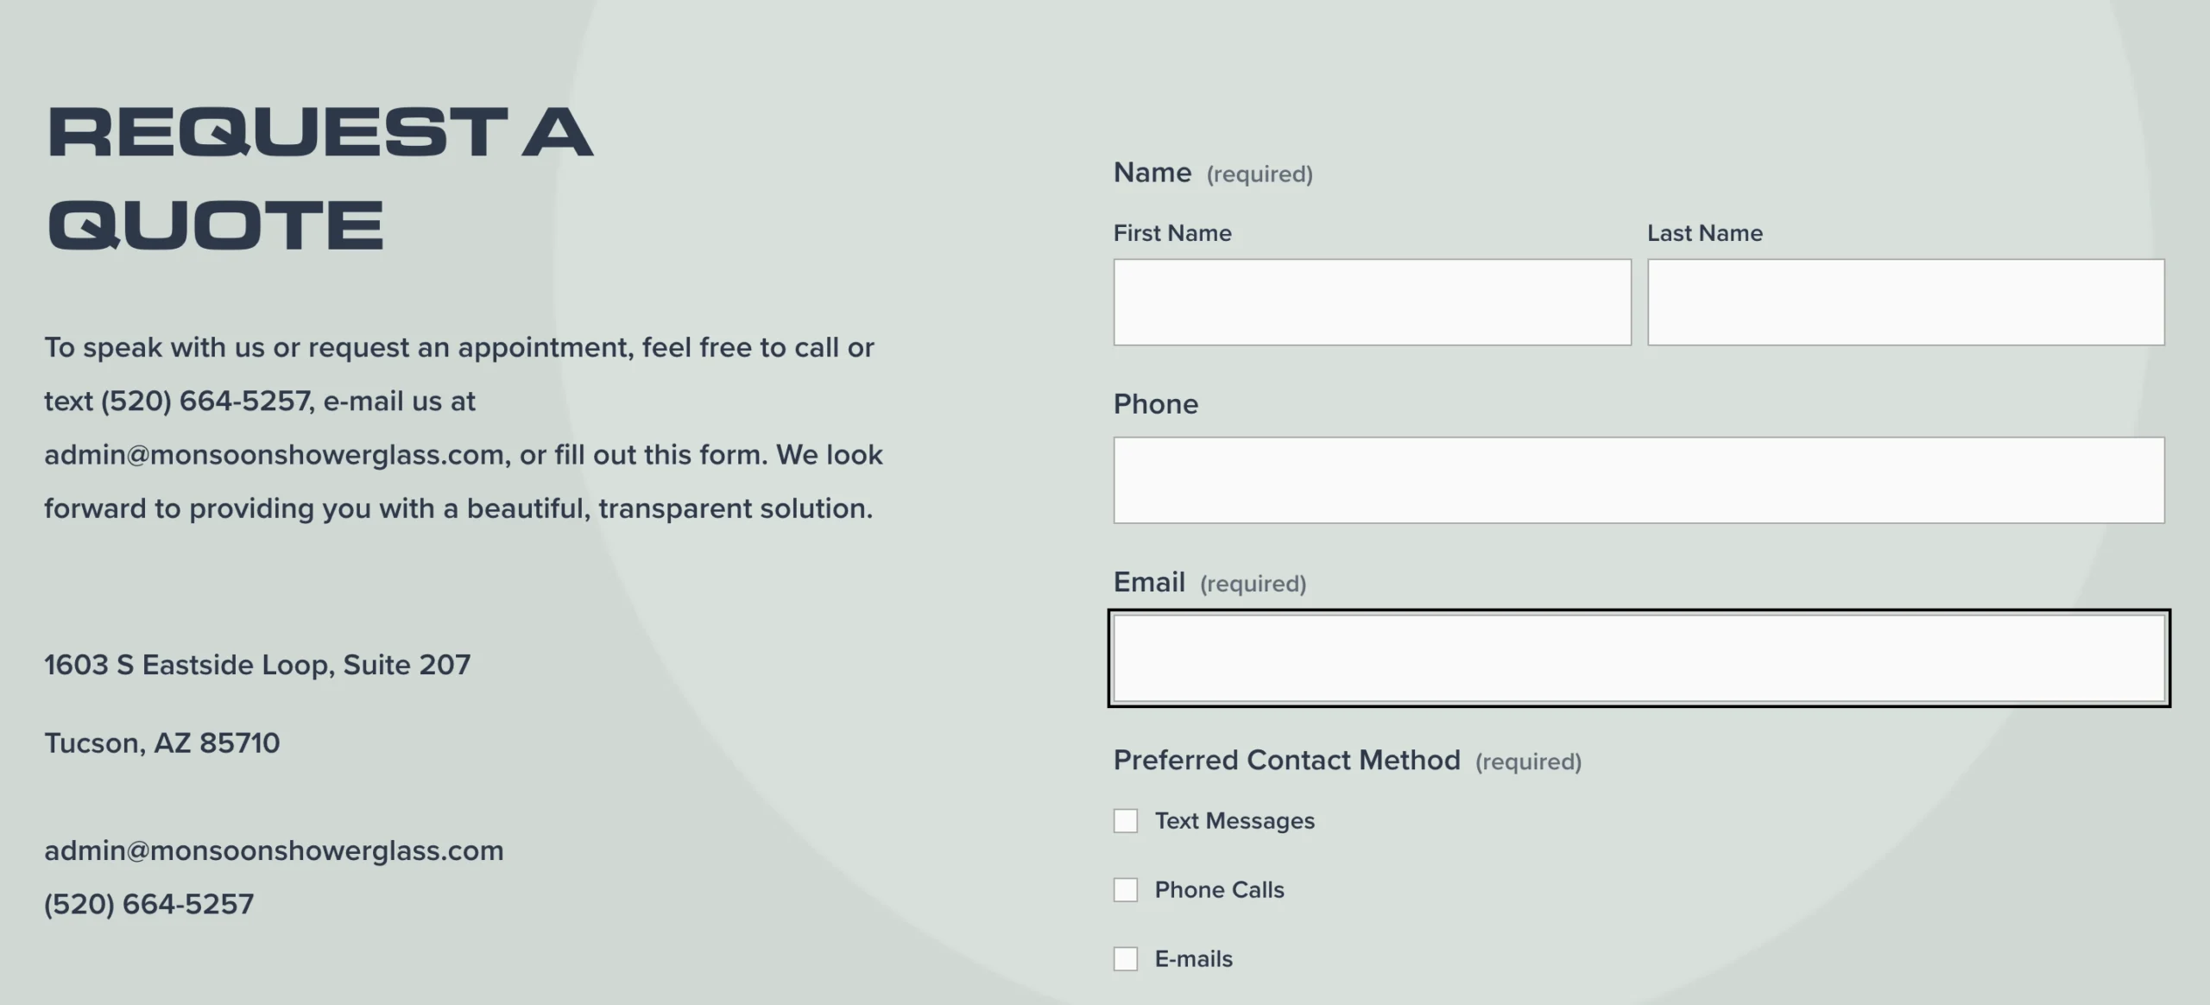Click the 'Tucson, AZ 85710' text
The height and width of the screenshot is (1005, 2210).
[162, 743]
